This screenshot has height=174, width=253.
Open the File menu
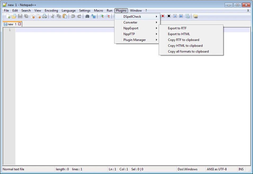click(x=6, y=11)
